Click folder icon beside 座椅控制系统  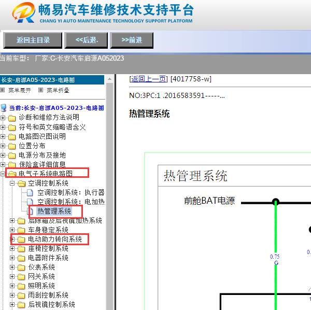(21, 249)
